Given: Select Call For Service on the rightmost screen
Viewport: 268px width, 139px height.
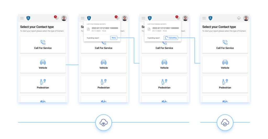Looking at the screenshot, I should click(x=225, y=45).
